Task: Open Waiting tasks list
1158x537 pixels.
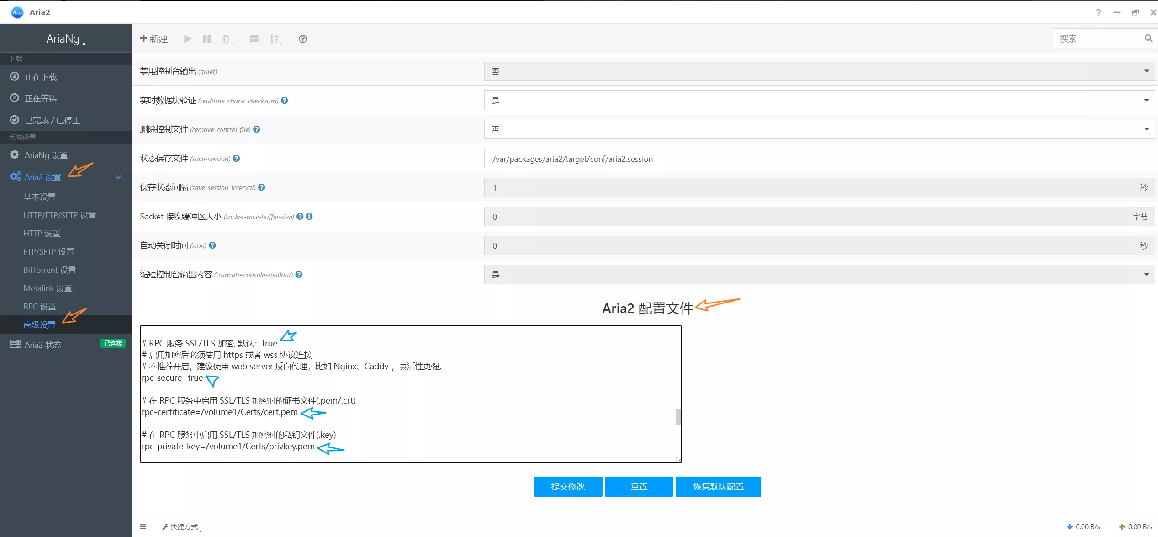Action: pos(66,98)
